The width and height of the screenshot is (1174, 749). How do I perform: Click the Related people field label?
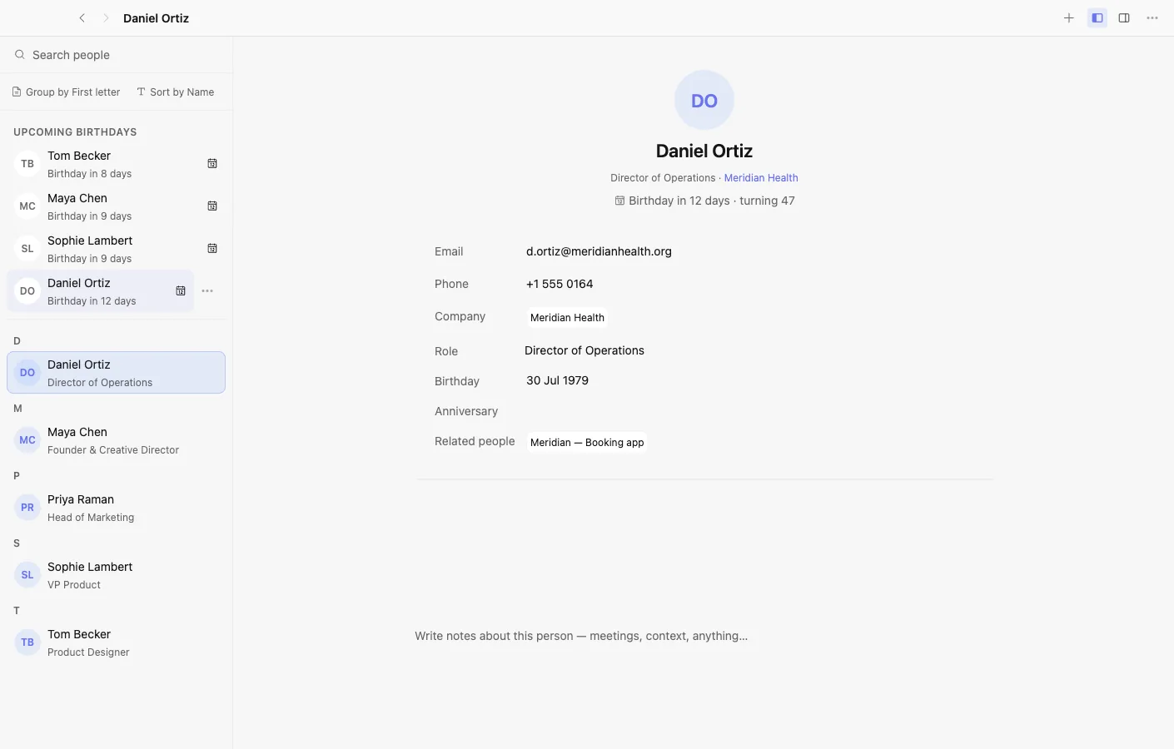[x=475, y=441]
